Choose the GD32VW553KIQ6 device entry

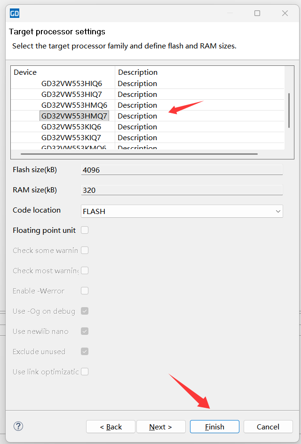71,127
